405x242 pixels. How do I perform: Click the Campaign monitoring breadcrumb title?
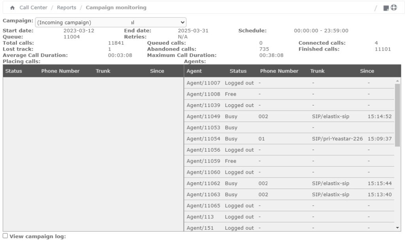pos(116,8)
